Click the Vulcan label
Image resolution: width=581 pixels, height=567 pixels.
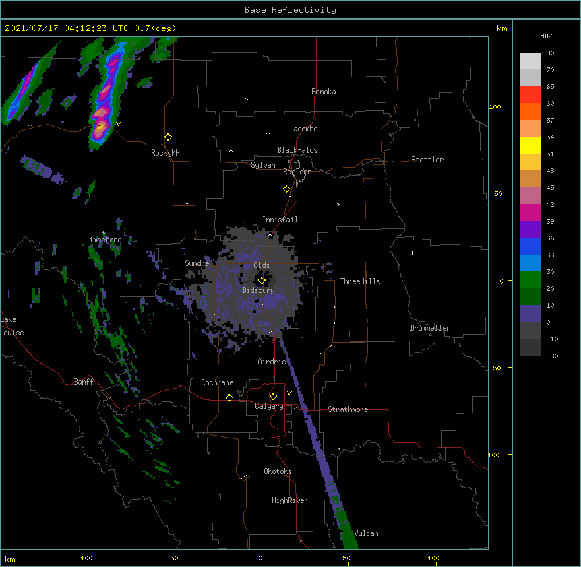[x=366, y=533]
